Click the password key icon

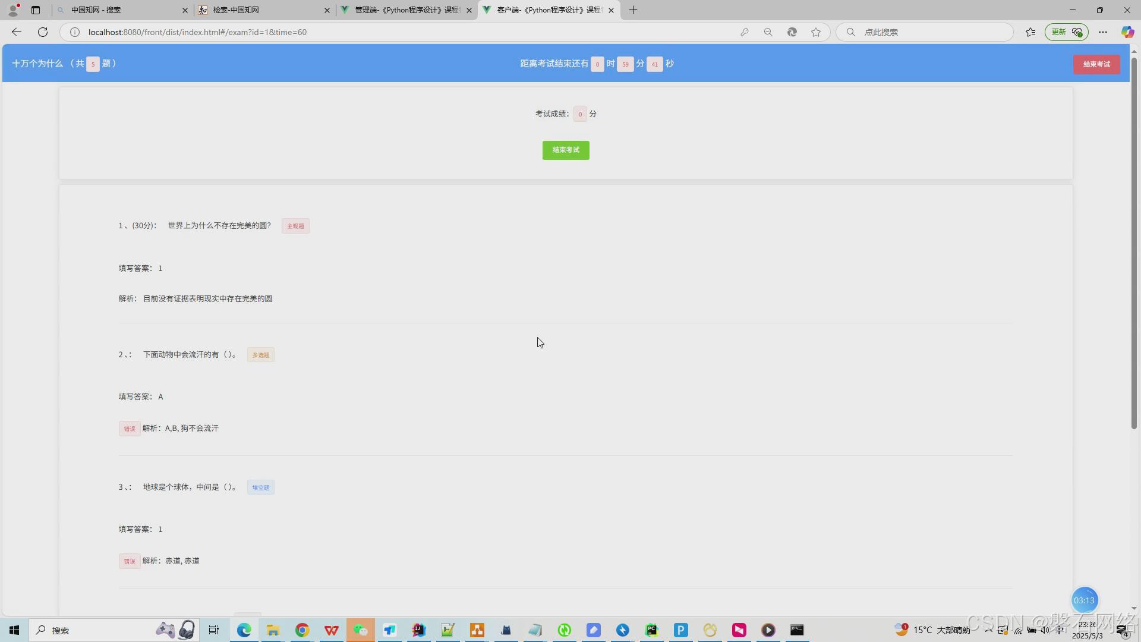point(744,32)
